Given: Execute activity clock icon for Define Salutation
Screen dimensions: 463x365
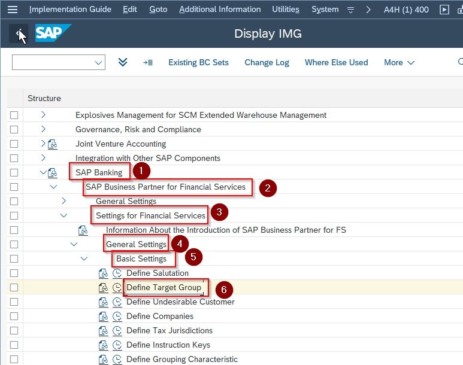Looking at the screenshot, I should (117, 273).
